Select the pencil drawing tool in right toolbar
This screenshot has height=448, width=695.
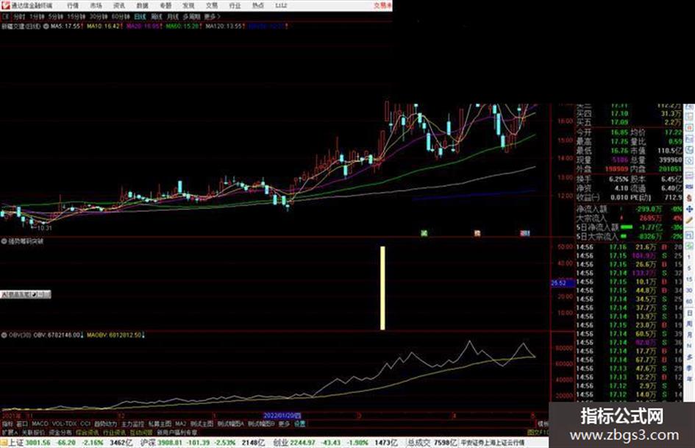pos(689,220)
